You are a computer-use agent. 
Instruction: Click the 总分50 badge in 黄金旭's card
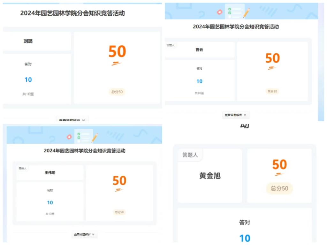pos(279,188)
